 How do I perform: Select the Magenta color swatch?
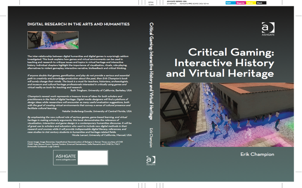241,3
